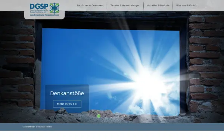Click the sun window hero slide image

coord(112,67)
